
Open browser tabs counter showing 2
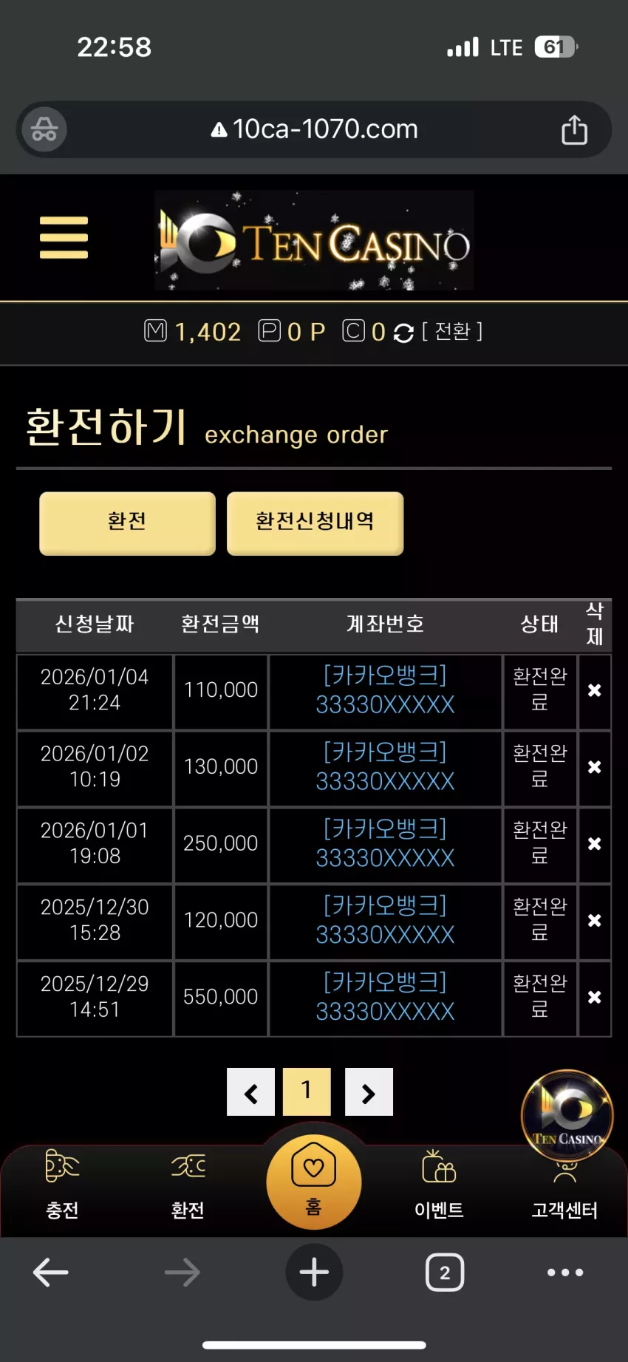[x=445, y=1273]
